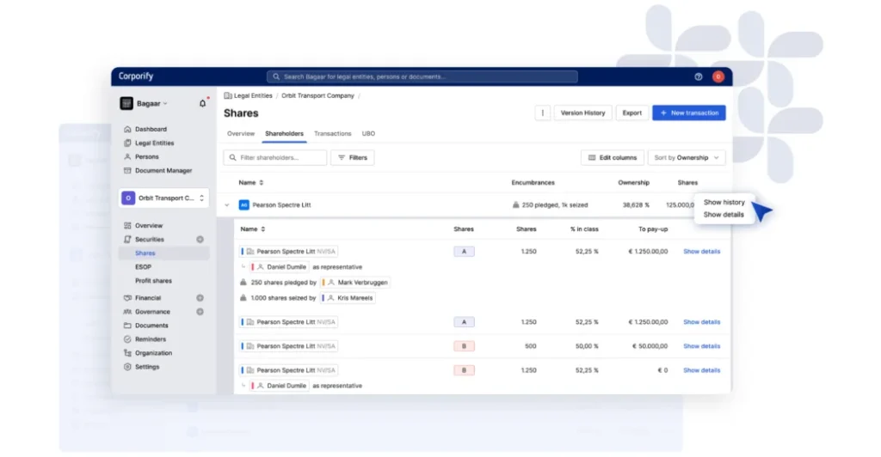Click the Mark Verbruggen person chip
This screenshot has height=457, width=881.
pyautogui.click(x=354, y=283)
